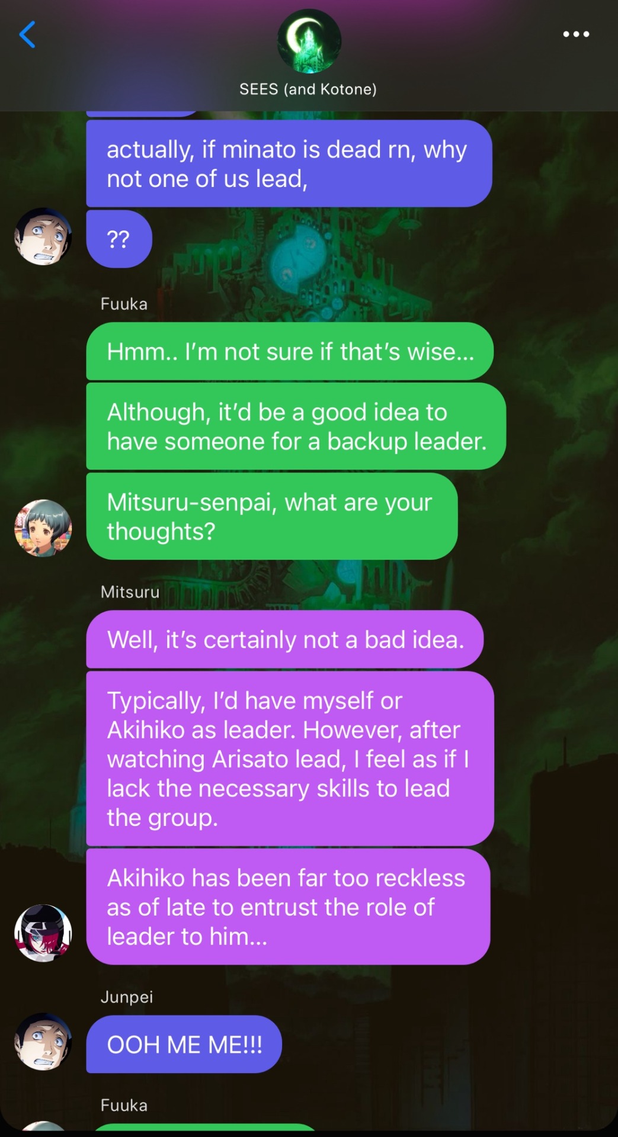Tap Junpei's avatar next to '??' message
The height and width of the screenshot is (1137, 618).
(43, 236)
